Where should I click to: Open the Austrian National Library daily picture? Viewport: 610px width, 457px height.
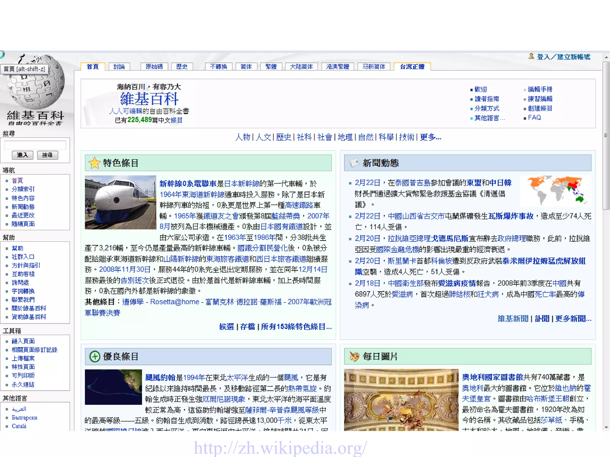401,400
